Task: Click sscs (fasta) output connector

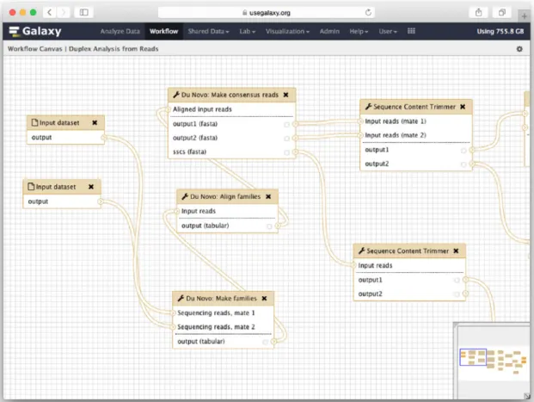Action: tap(295, 152)
